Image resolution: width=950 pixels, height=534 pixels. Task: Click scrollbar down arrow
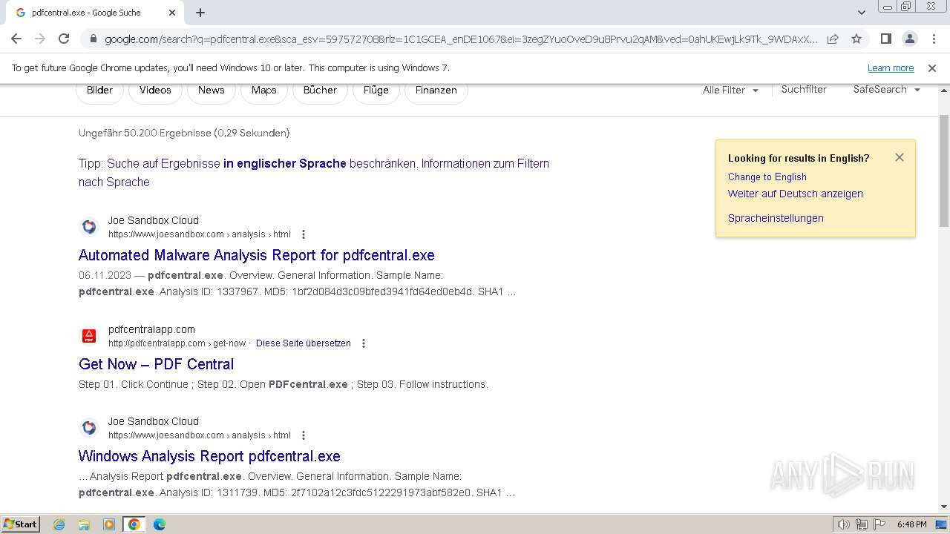(944, 507)
